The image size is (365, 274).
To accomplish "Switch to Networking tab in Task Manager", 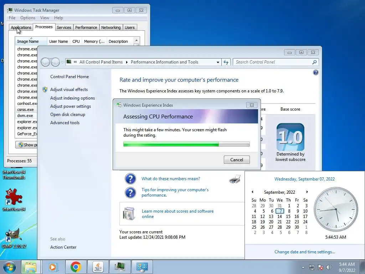I will pyautogui.click(x=111, y=27).
